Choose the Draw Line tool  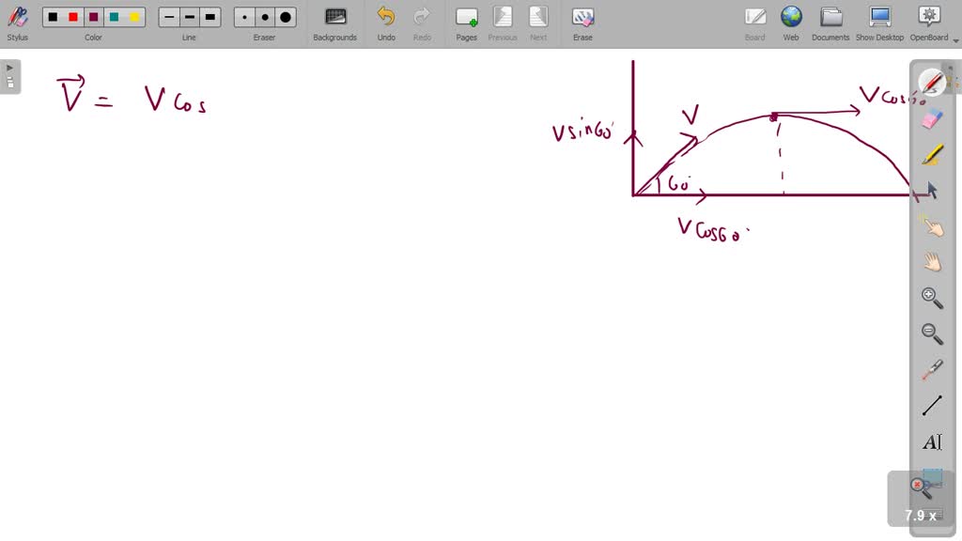click(930, 404)
